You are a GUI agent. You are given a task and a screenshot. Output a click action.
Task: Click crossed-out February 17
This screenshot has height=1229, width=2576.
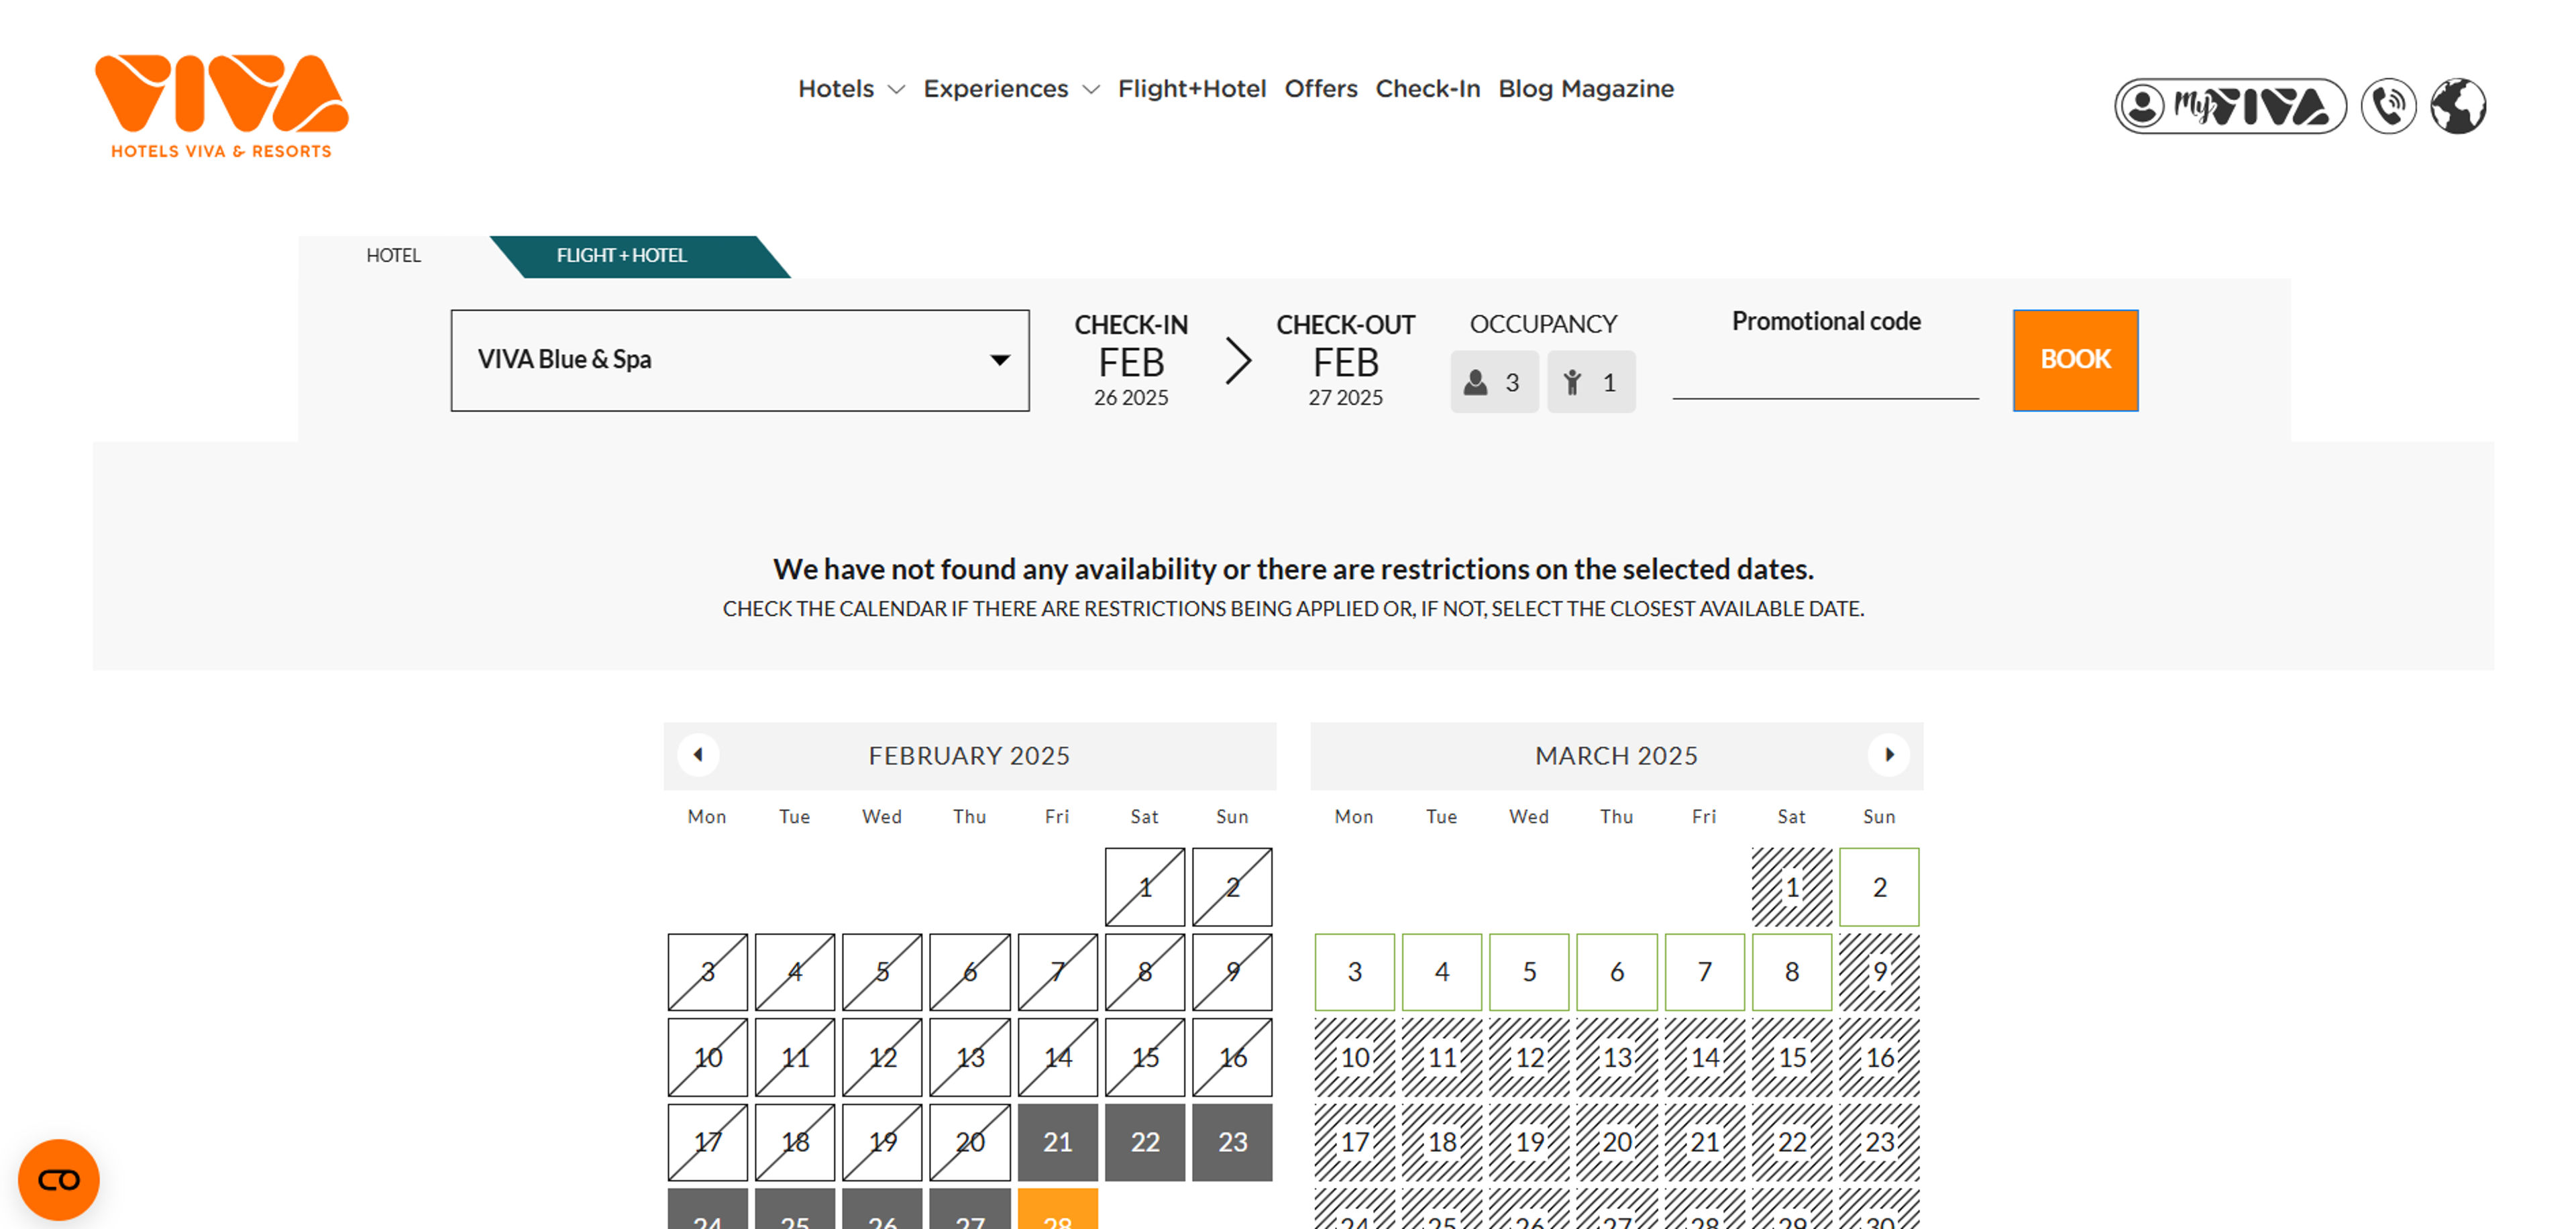(x=707, y=1142)
